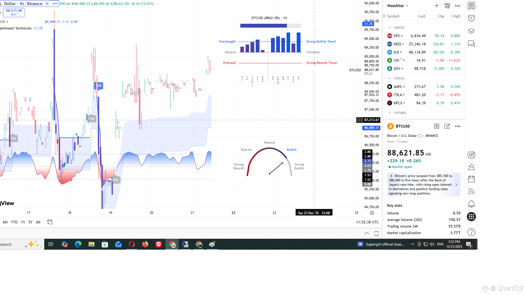Select the YTD date range
Screen dimensions: 525x295
(x=14, y=222)
